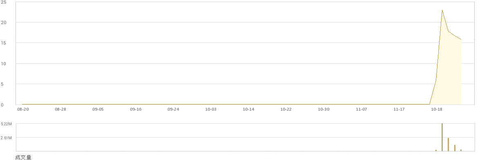482x160 pixels.
Task: Click the 25 value on the y-axis
Action: pos(4,2)
